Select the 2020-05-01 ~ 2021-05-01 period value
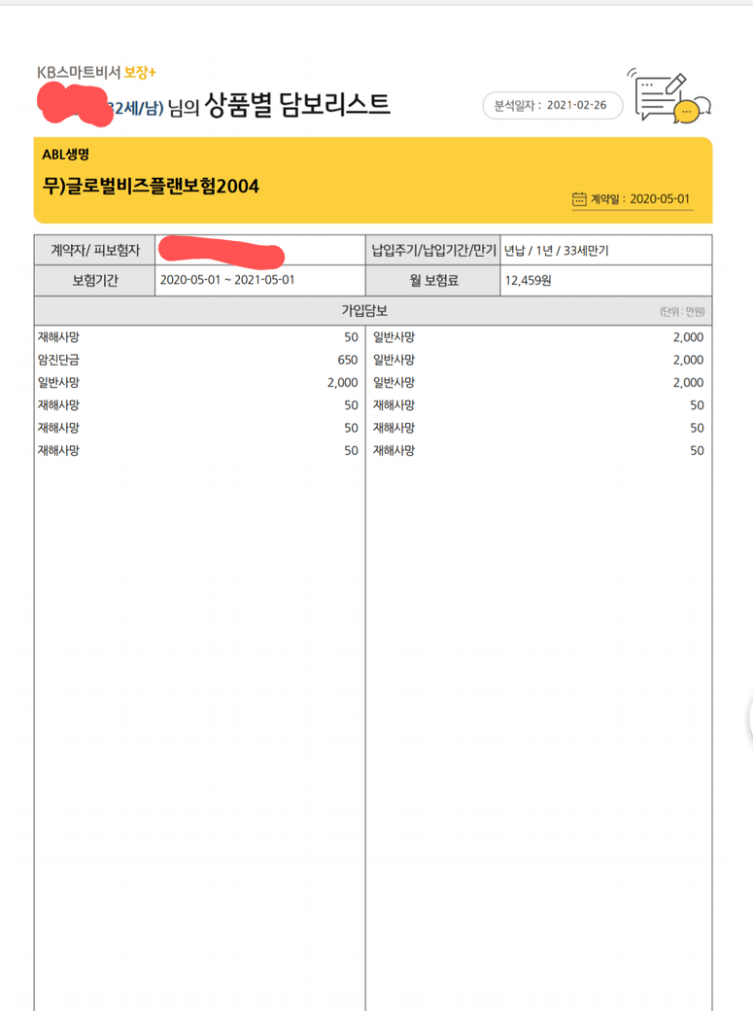The height and width of the screenshot is (1011, 753). click(226, 281)
